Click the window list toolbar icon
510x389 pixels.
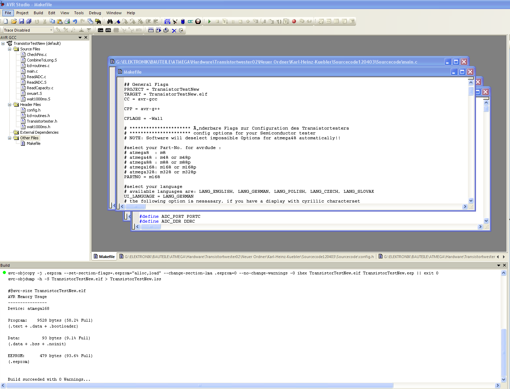90,22
